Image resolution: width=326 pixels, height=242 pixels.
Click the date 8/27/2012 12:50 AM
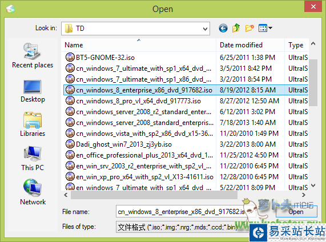249,101
